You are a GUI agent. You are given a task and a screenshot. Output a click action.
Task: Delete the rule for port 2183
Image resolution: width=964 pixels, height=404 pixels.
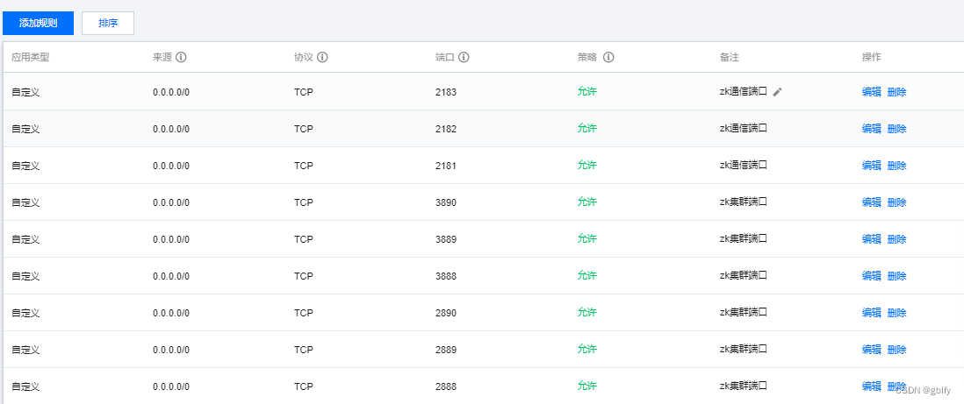tap(896, 92)
